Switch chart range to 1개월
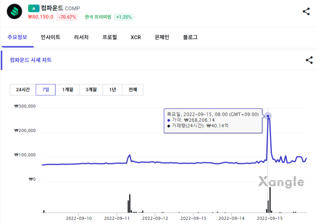The height and width of the screenshot is (224, 317). click(67, 90)
